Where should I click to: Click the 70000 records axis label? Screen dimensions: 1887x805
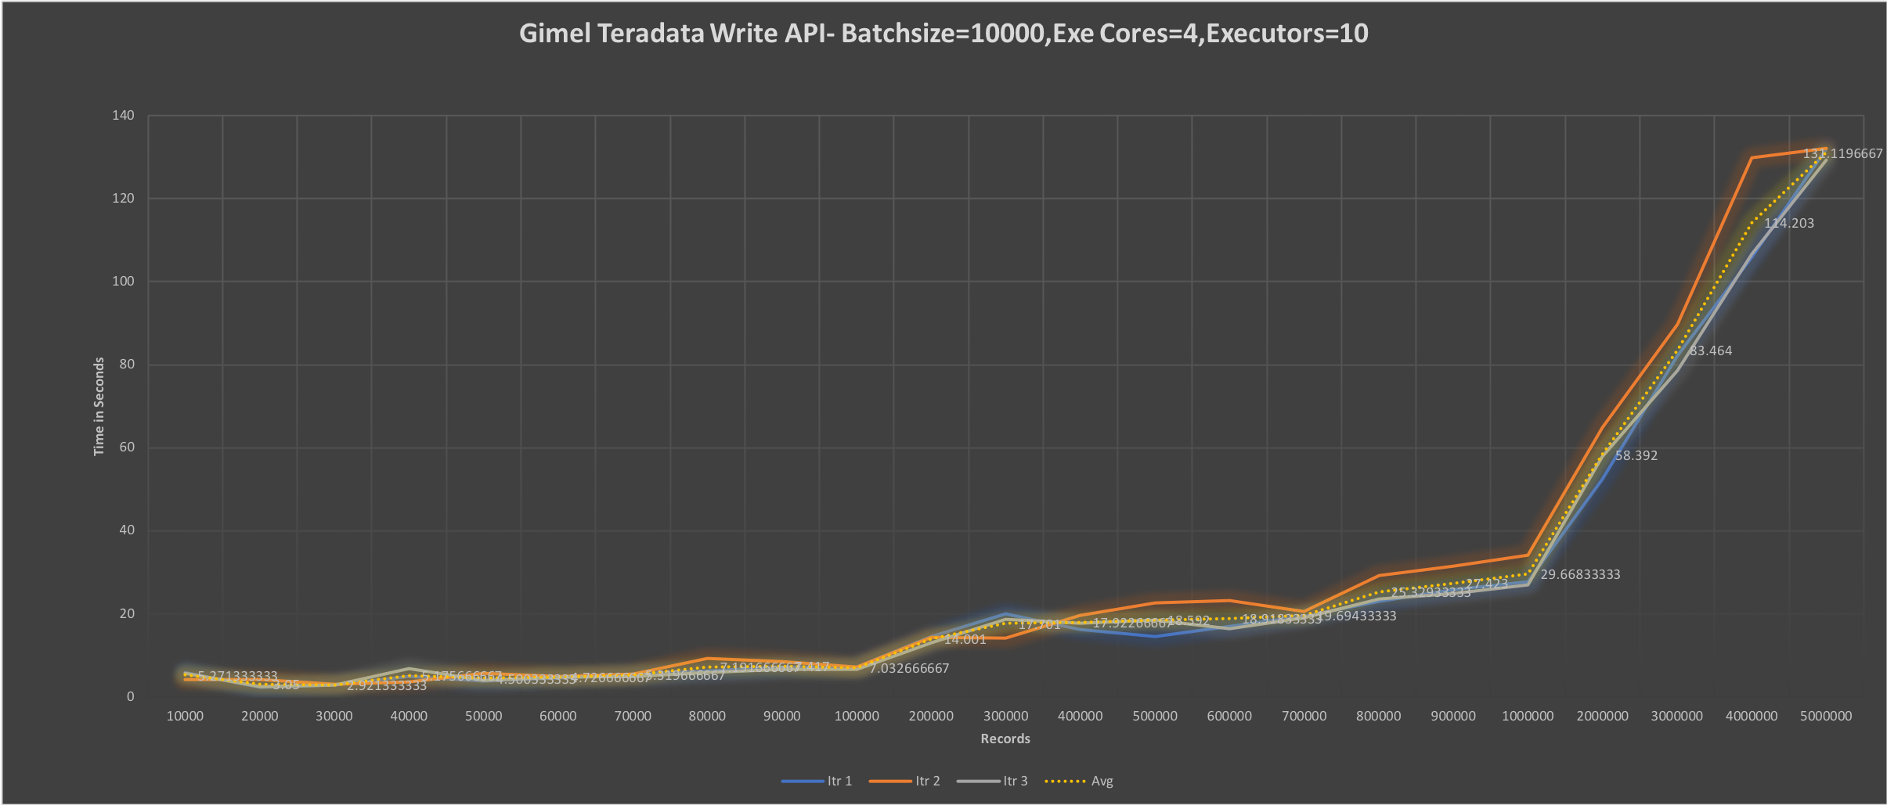pos(633,716)
